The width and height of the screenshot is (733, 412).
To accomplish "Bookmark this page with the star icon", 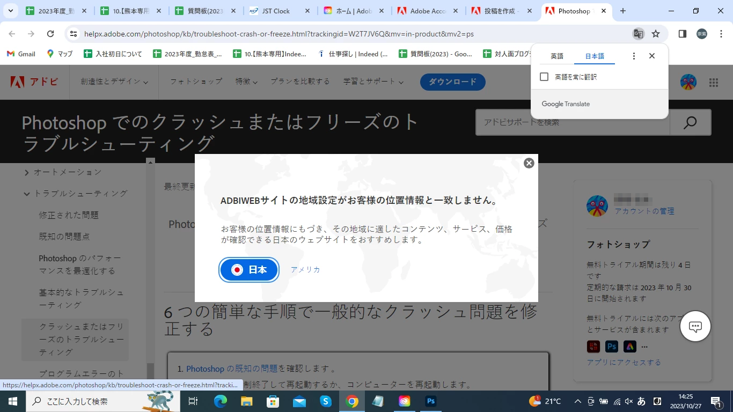I will (x=656, y=34).
